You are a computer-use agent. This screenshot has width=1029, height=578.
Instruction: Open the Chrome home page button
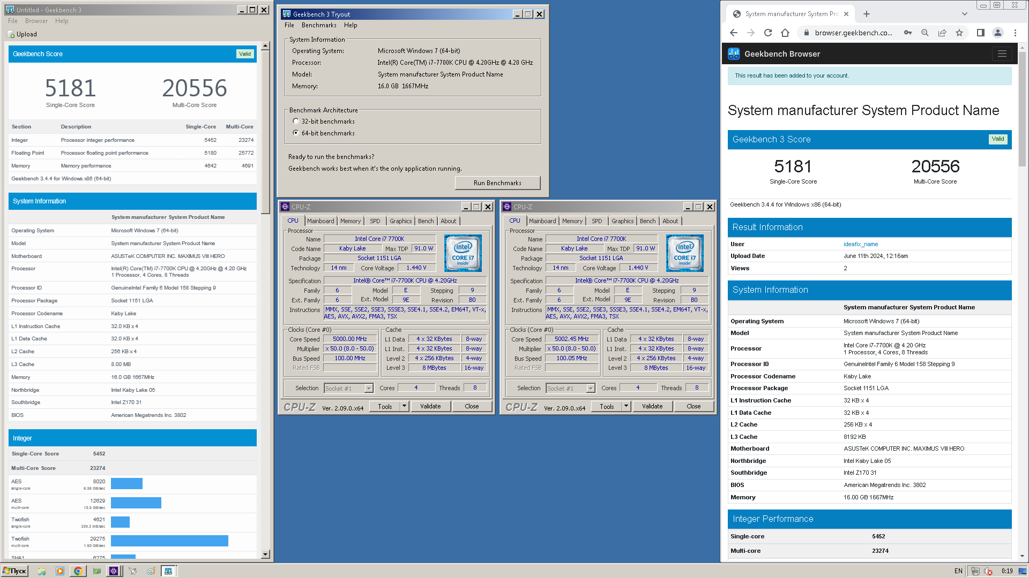pyautogui.click(x=785, y=33)
